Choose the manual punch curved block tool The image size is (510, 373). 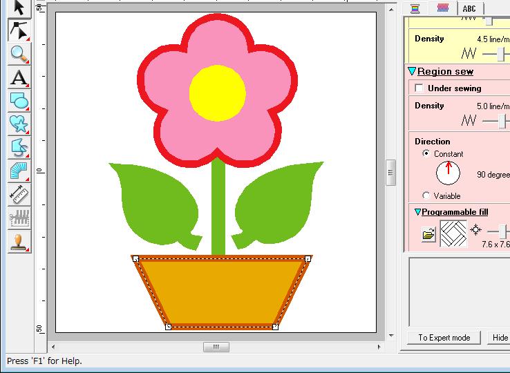point(19,171)
